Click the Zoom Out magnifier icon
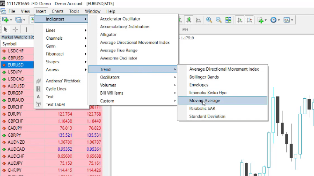Viewport: 314px width, 176px height. tap(219, 20)
